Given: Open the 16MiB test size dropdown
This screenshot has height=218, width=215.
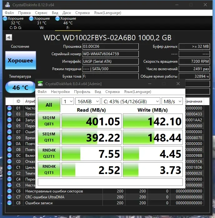Looking at the screenshot, I should pos(88,101).
